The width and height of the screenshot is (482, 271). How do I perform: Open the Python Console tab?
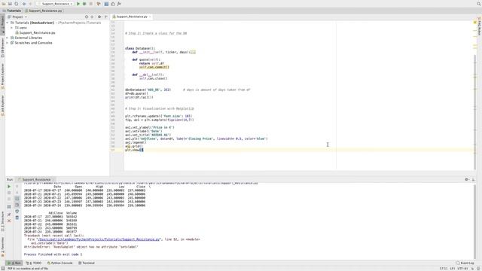point(60,263)
